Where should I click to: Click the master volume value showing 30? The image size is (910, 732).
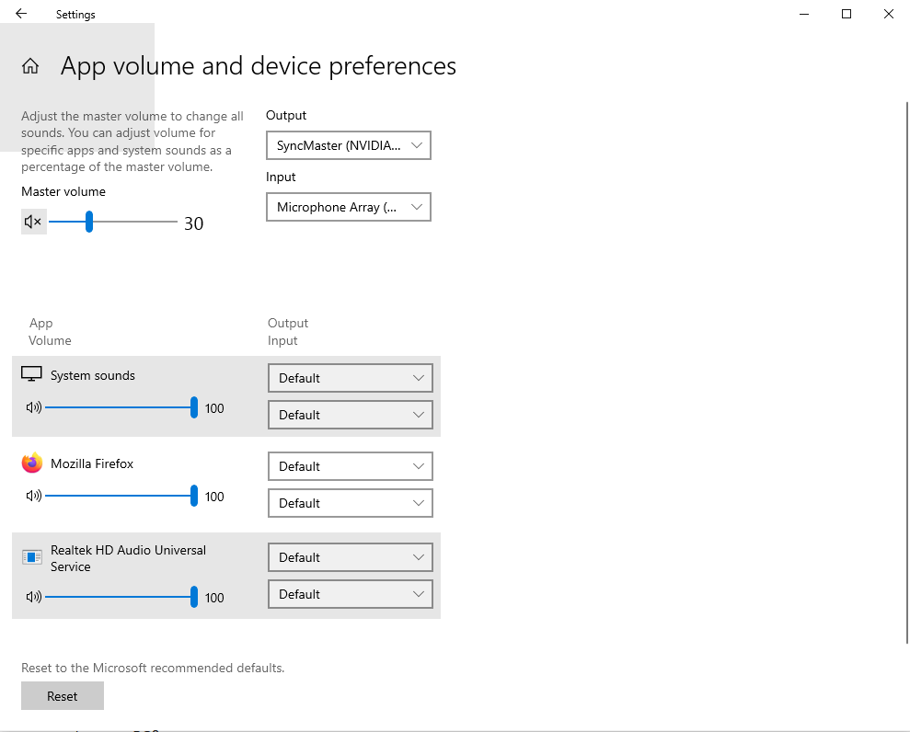[193, 223]
